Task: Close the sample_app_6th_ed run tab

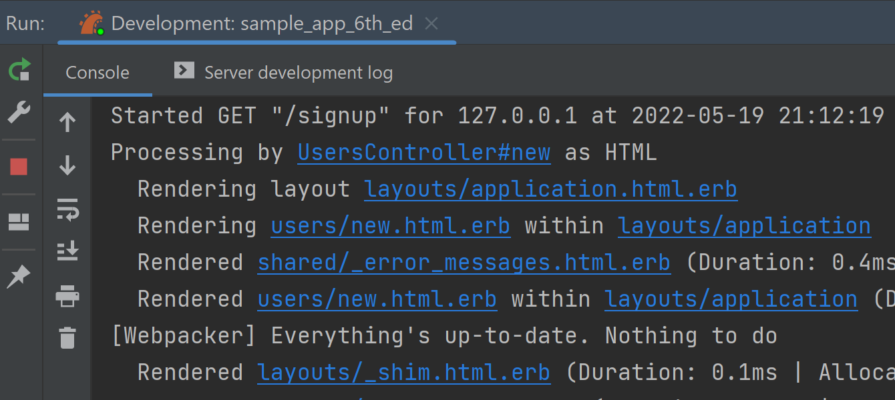Action: (x=431, y=24)
